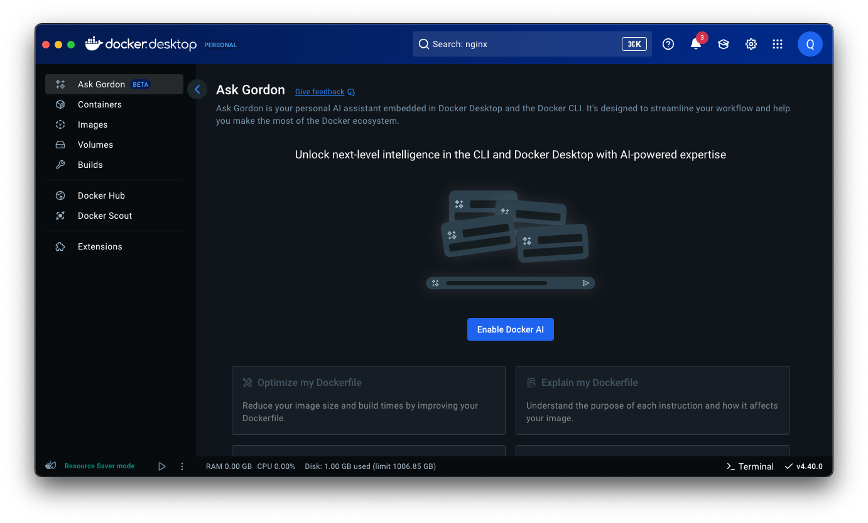
Task: Open Docker Scout from the sidebar
Action: (114, 216)
